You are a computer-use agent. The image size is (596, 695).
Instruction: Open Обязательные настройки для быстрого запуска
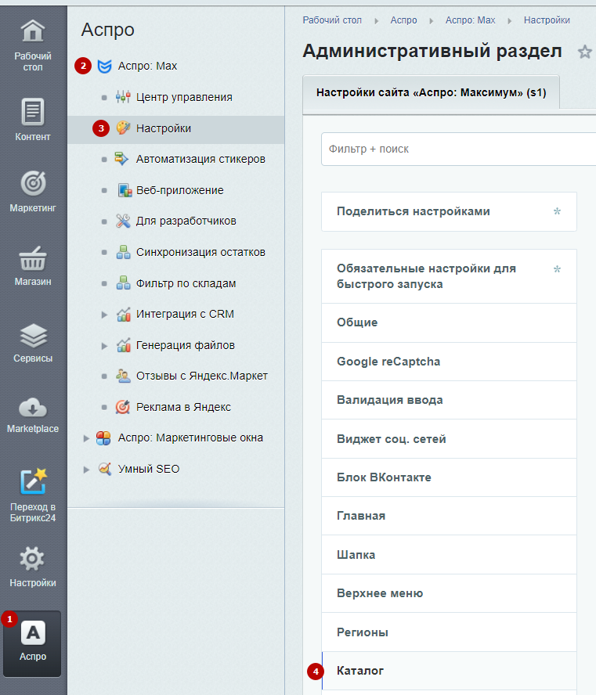[449, 276]
